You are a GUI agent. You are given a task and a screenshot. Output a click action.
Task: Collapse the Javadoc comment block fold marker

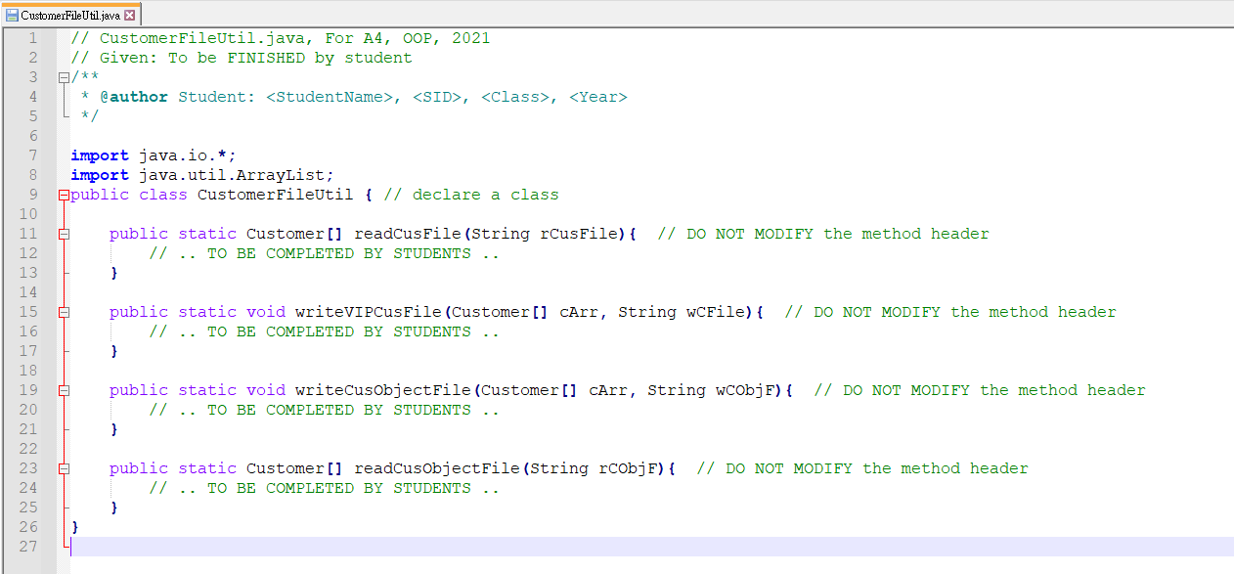pyautogui.click(x=63, y=76)
